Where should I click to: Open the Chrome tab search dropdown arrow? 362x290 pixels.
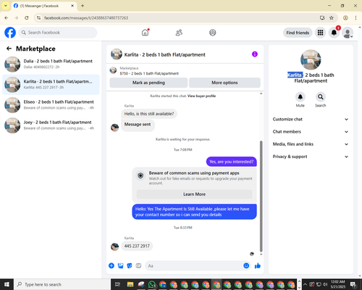pos(6,6)
